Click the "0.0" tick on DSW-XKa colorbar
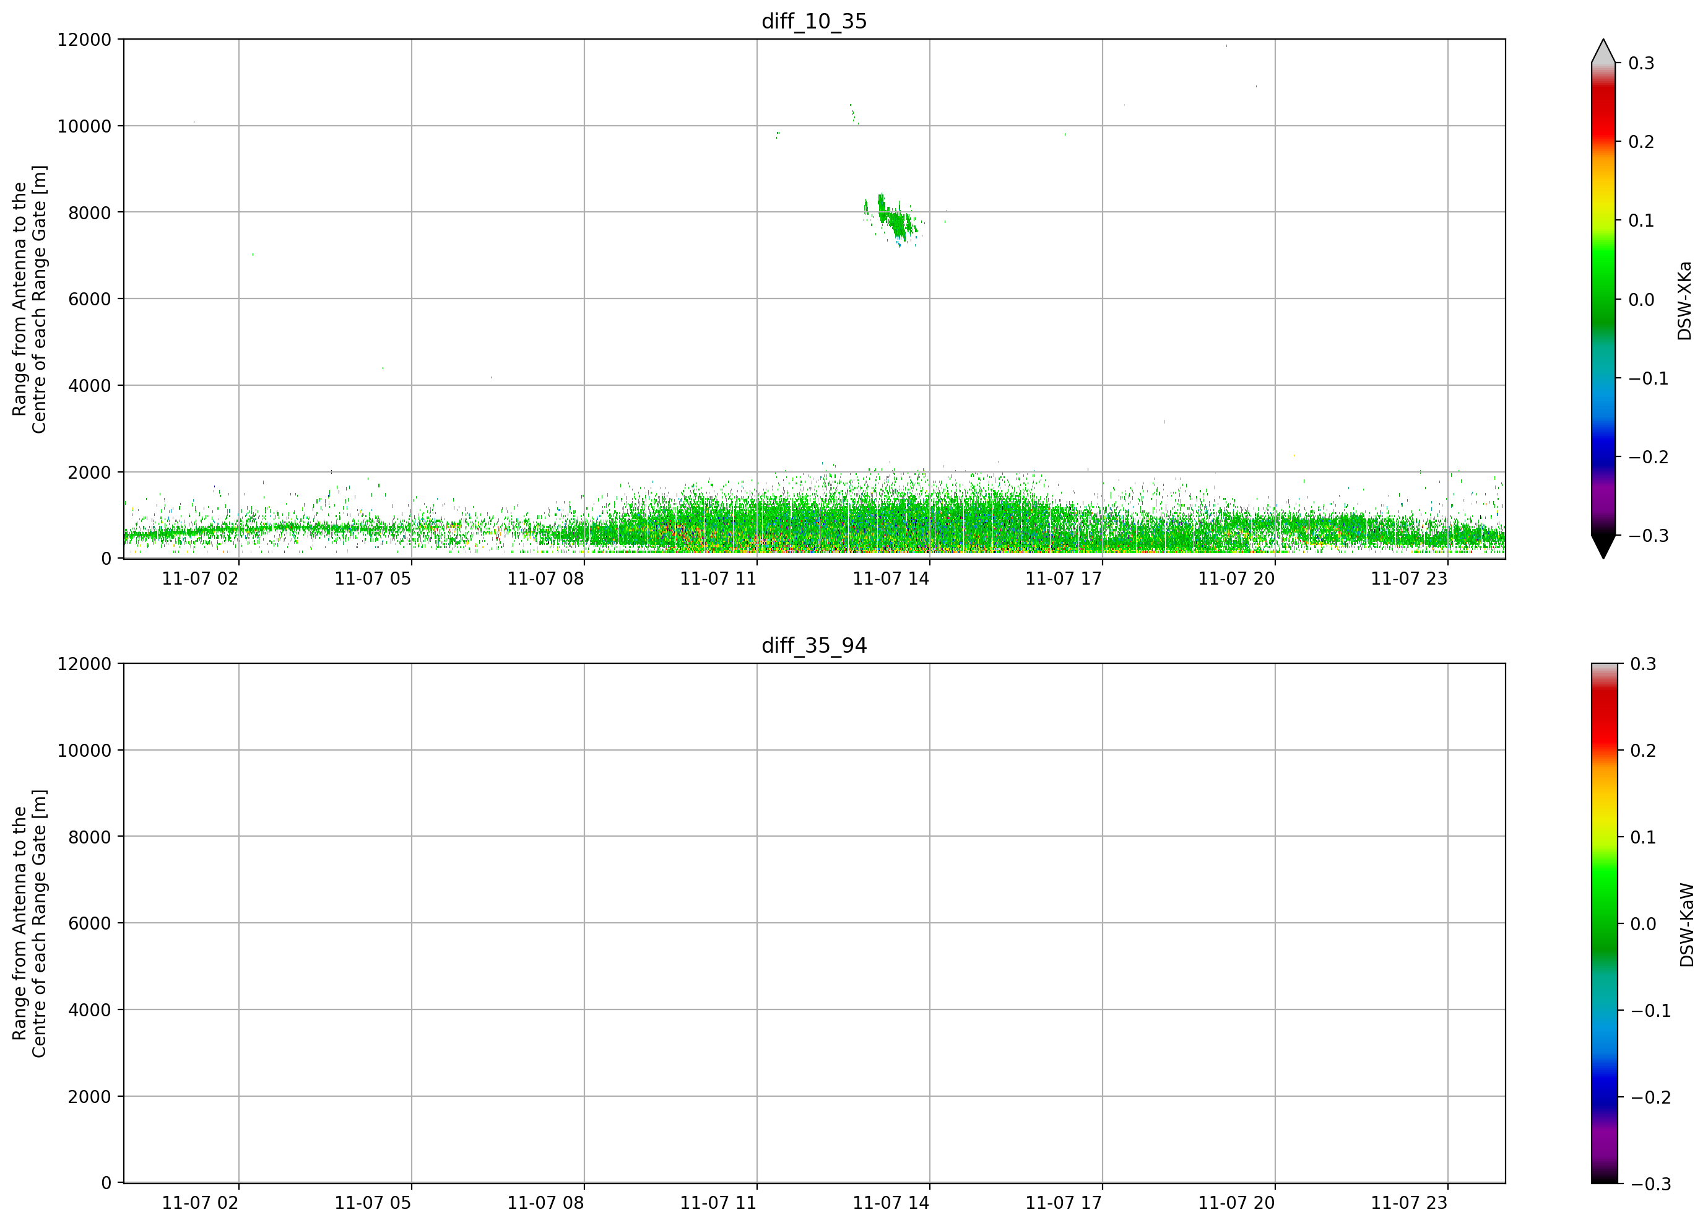Image resolution: width=1708 pixels, height=1225 pixels. (x=1642, y=300)
